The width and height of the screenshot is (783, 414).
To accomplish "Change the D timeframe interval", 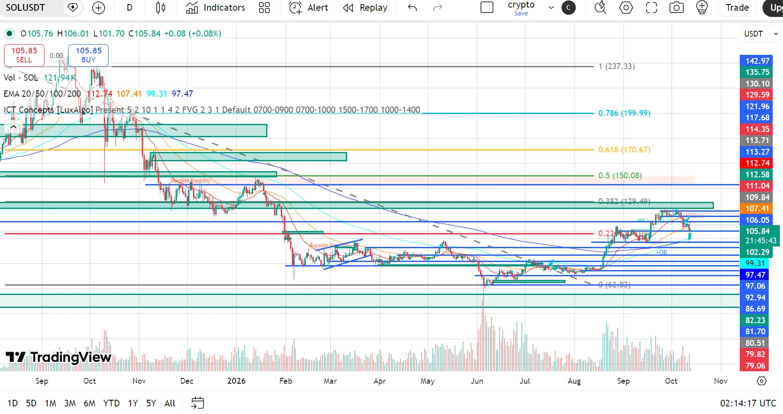I will (x=130, y=8).
